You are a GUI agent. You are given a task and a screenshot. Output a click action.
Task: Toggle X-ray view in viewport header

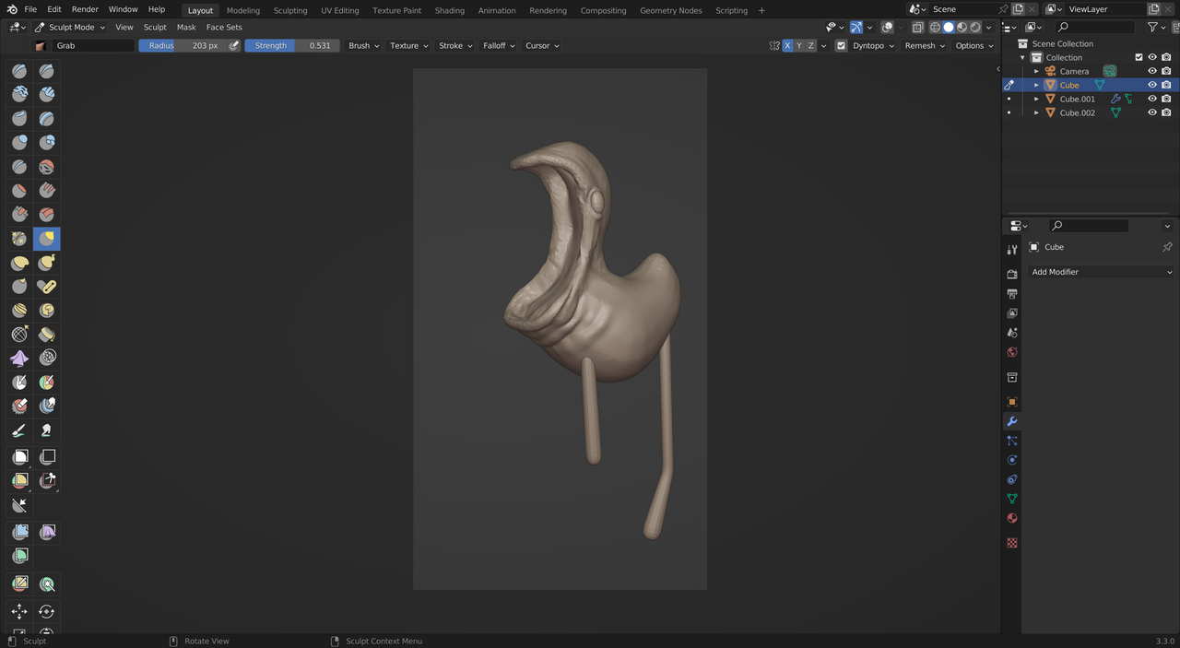[x=917, y=28]
